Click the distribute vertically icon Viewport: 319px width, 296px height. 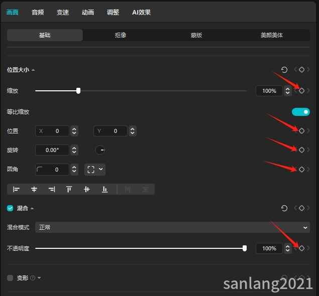click(145, 189)
